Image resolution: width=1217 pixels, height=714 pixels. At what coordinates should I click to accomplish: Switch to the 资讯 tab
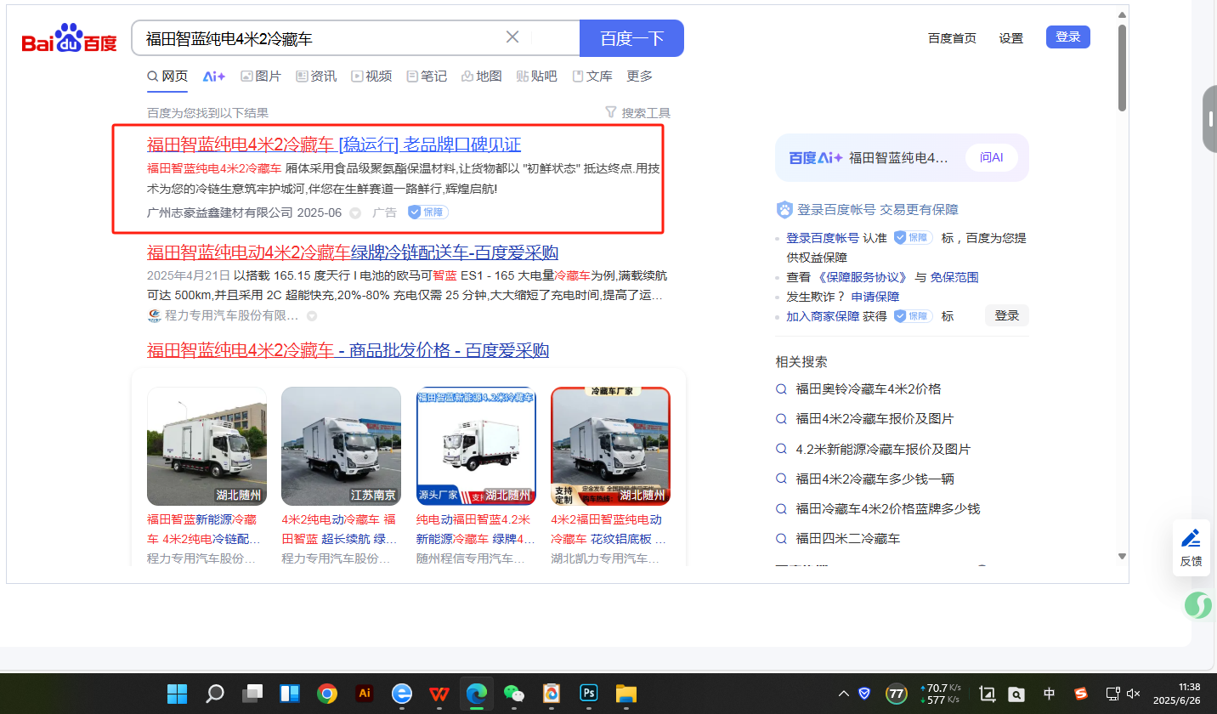(x=316, y=76)
